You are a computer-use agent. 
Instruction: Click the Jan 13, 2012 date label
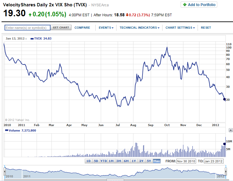pos(16,39)
